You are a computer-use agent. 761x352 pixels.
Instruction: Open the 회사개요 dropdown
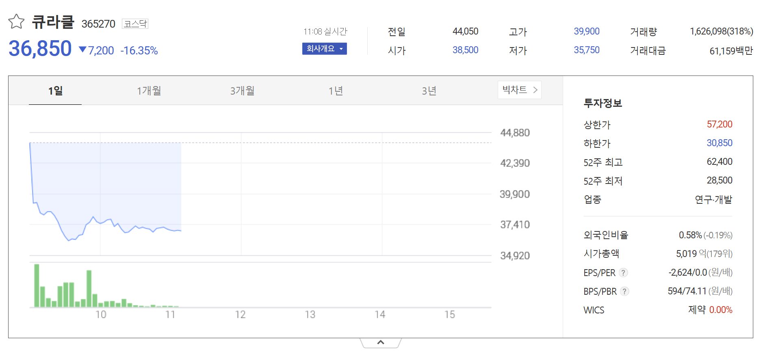(324, 49)
